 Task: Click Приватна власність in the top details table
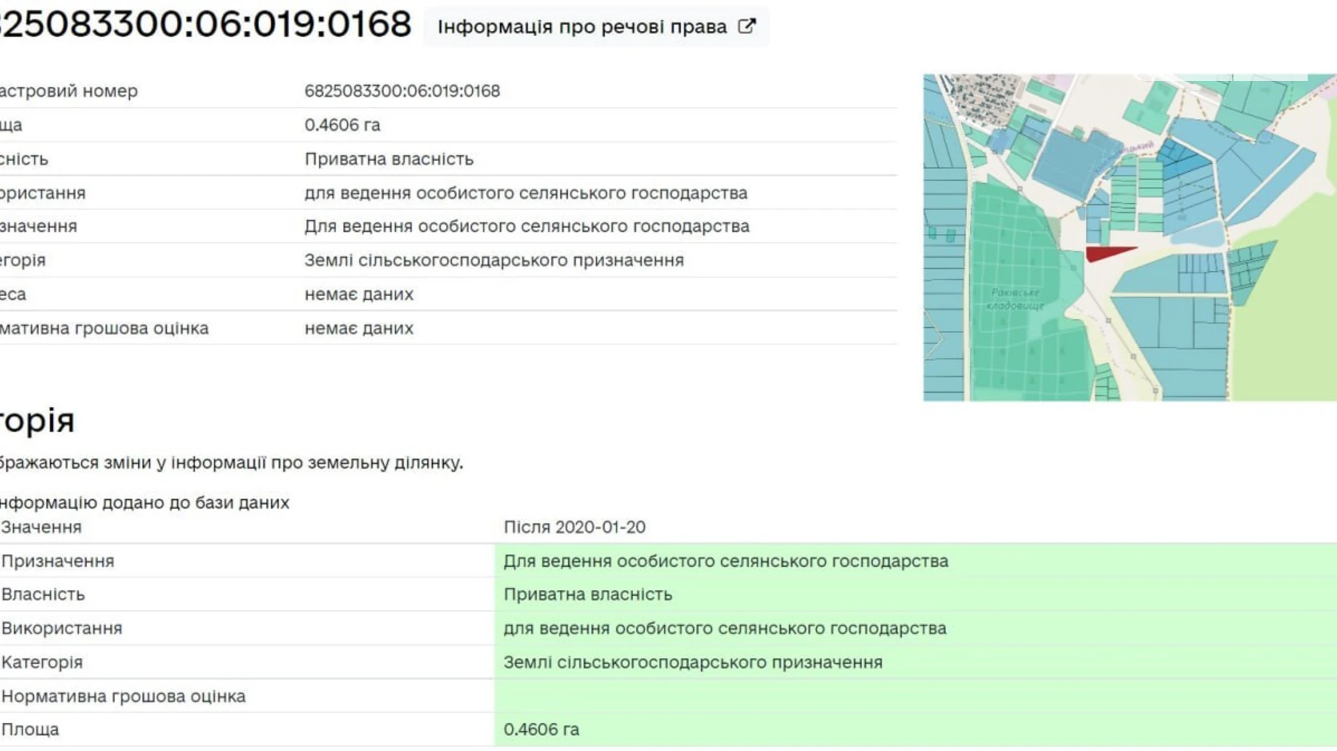tap(389, 159)
